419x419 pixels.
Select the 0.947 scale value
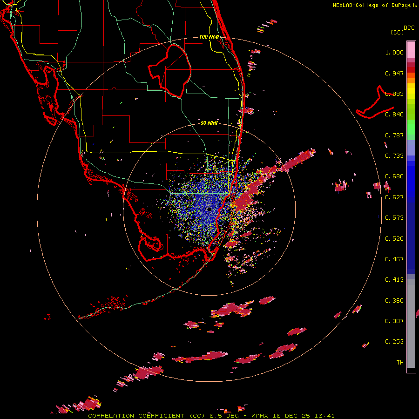coord(394,73)
